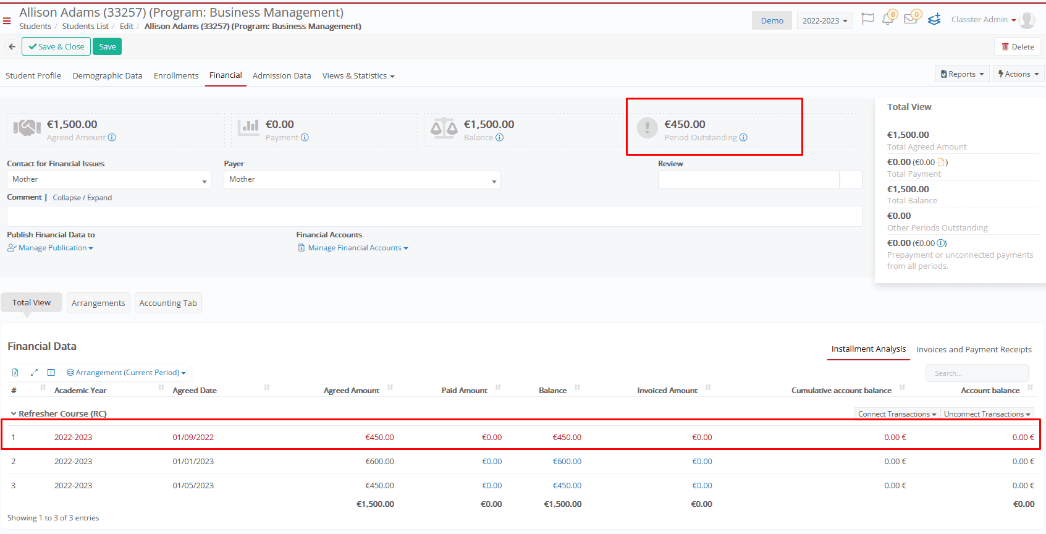The image size is (1046, 534).
Task: Sort the table by Invoiced Amount column
Action: point(667,390)
